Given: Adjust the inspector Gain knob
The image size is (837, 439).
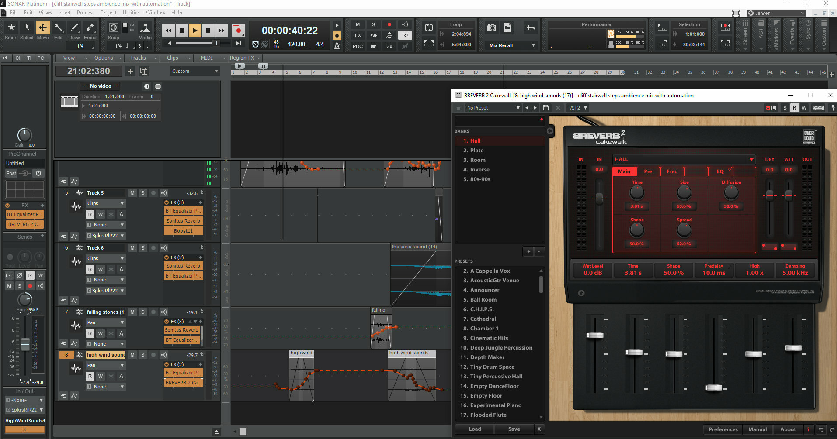Looking at the screenshot, I should click(24, 135).
